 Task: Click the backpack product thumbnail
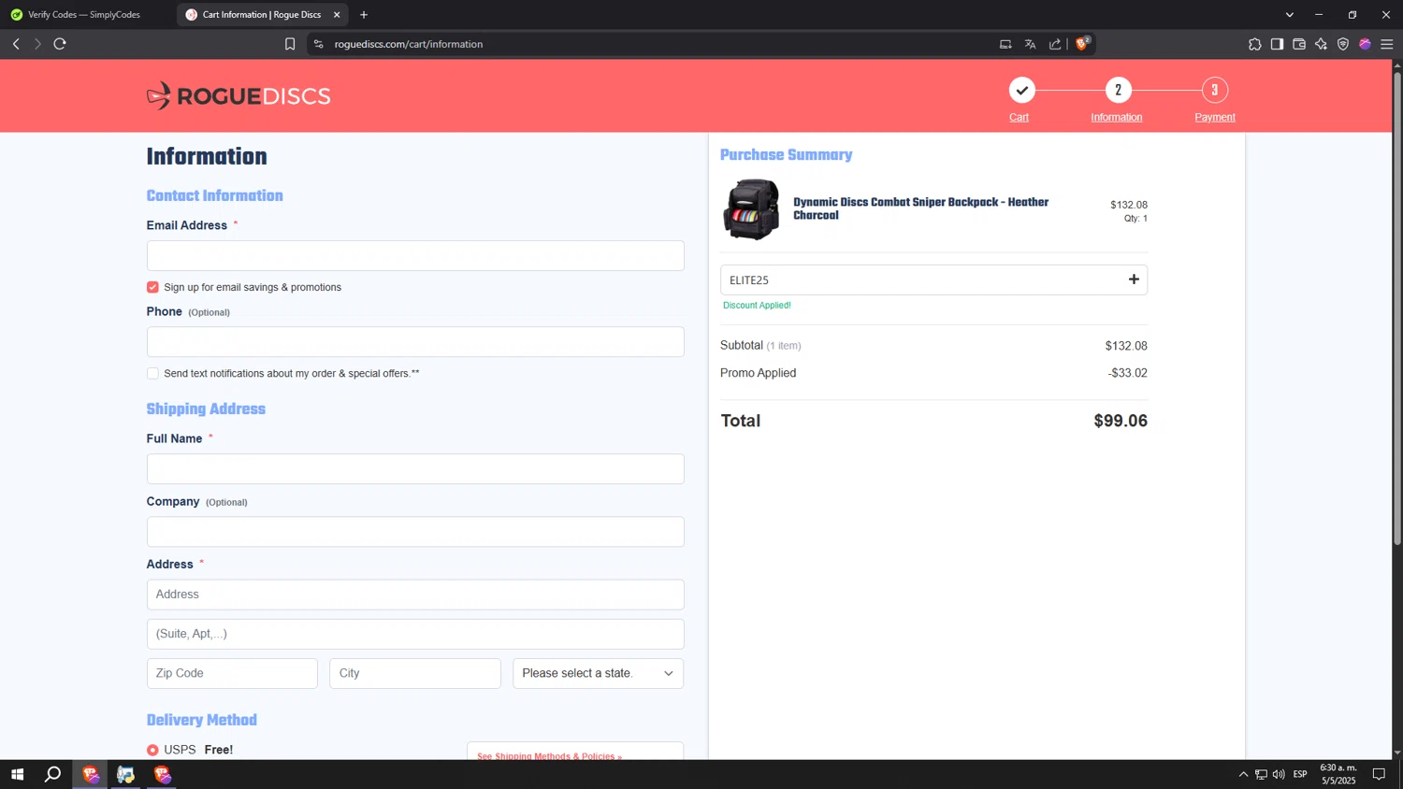751,209
